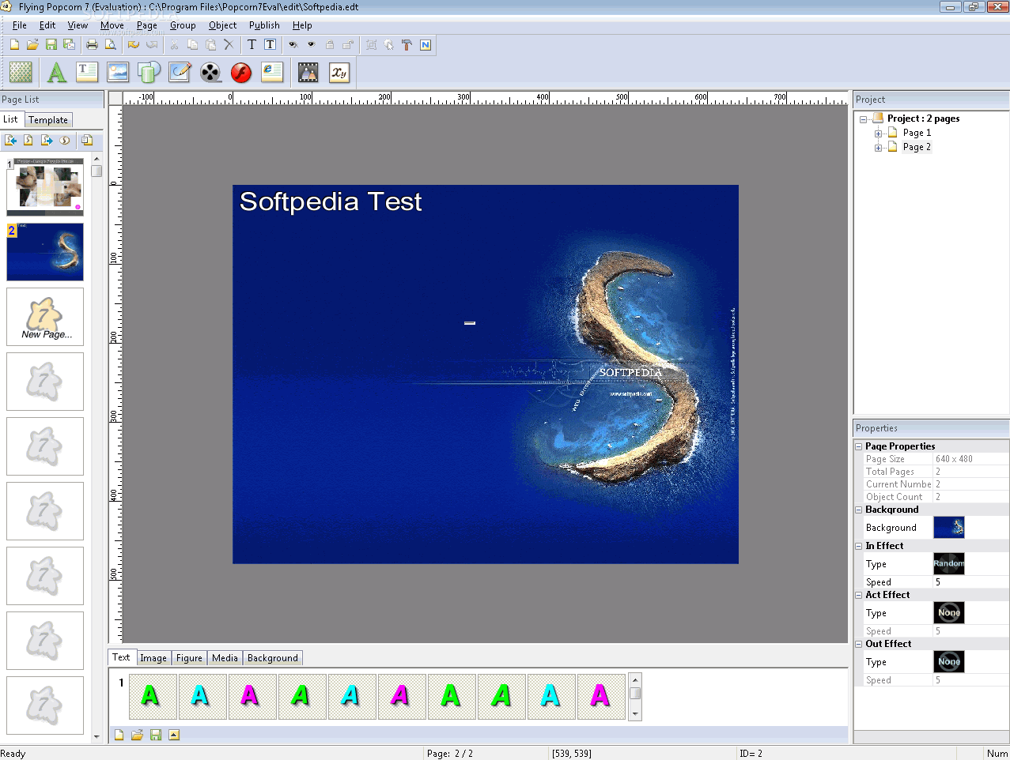Switch to the Media tab
1010x760 pixels.
[225, 657]
